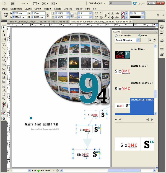This screenshot has width=166, height=173.
Task: Open the view options dropdown
Action: click(36, 4)
